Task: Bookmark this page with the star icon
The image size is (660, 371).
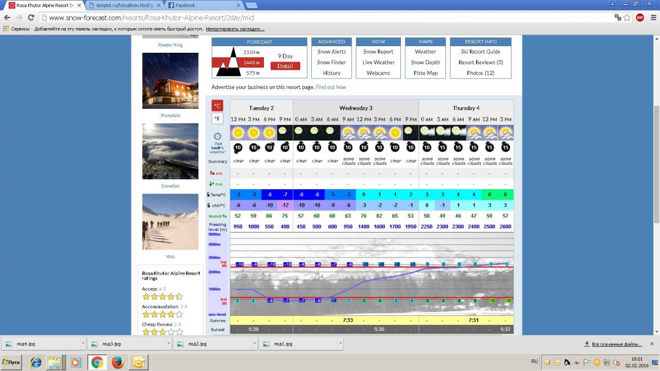Action: coord(628,18)
